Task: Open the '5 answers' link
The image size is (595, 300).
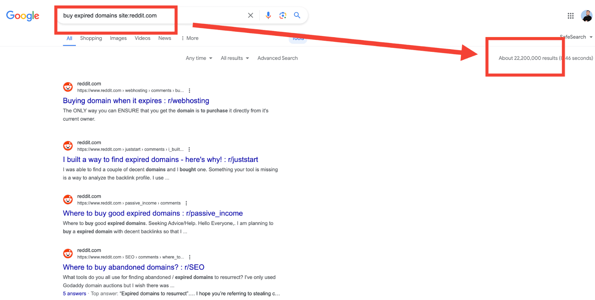Action: tap(74, 294)
